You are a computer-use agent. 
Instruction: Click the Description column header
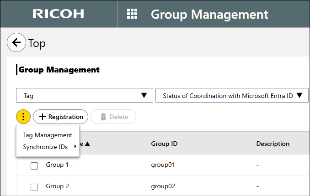(273, 144)
